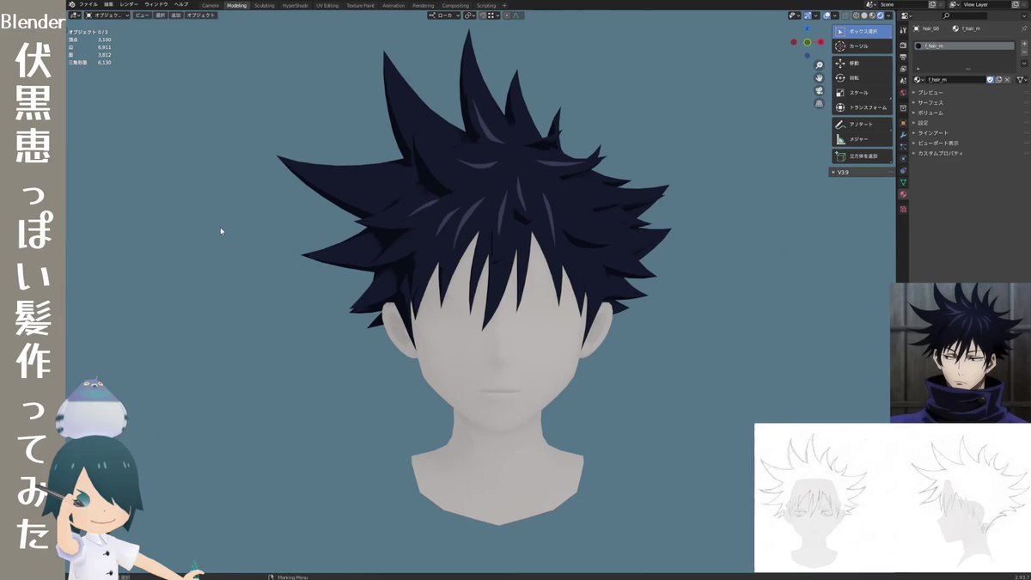1031x580 pixels.
Task: Open the Render properties tab icon
Action: [x=903, y=45]
